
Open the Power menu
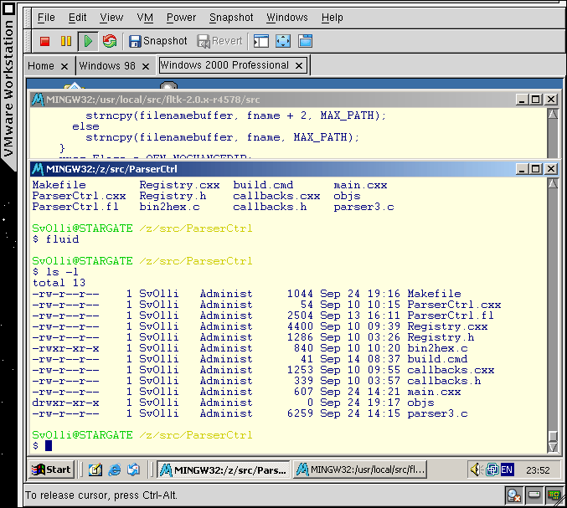tap(181, 18)
